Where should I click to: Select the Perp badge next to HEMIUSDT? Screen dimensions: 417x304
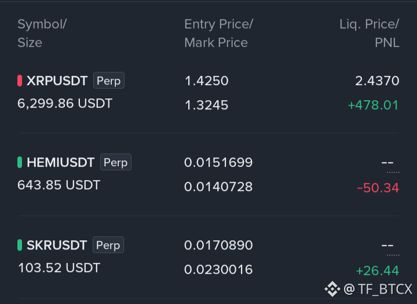[116, 162]
